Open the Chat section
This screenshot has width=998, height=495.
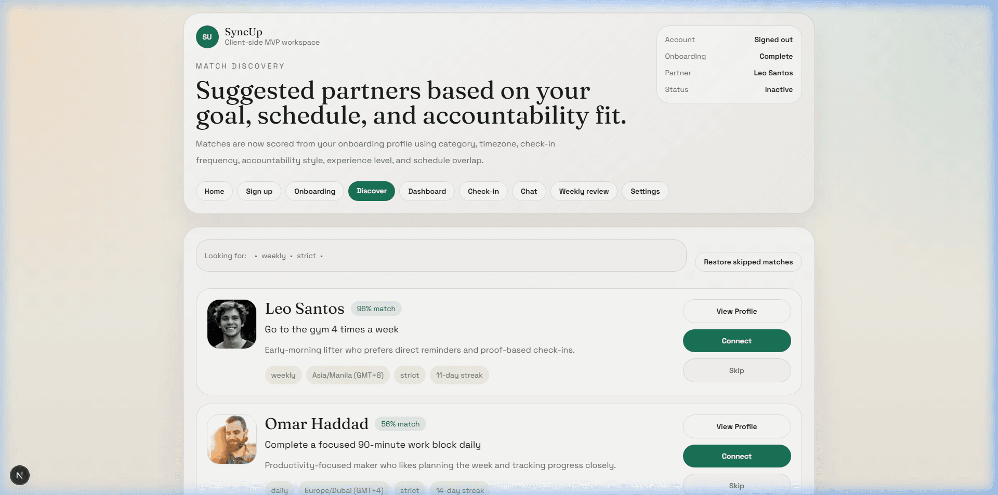point(529,191)
